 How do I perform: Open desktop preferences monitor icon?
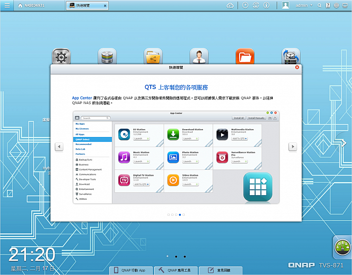345,5
